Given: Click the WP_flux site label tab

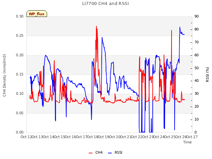Looking at the screenshot, I should pyautogui.click(x=37, y=14).
